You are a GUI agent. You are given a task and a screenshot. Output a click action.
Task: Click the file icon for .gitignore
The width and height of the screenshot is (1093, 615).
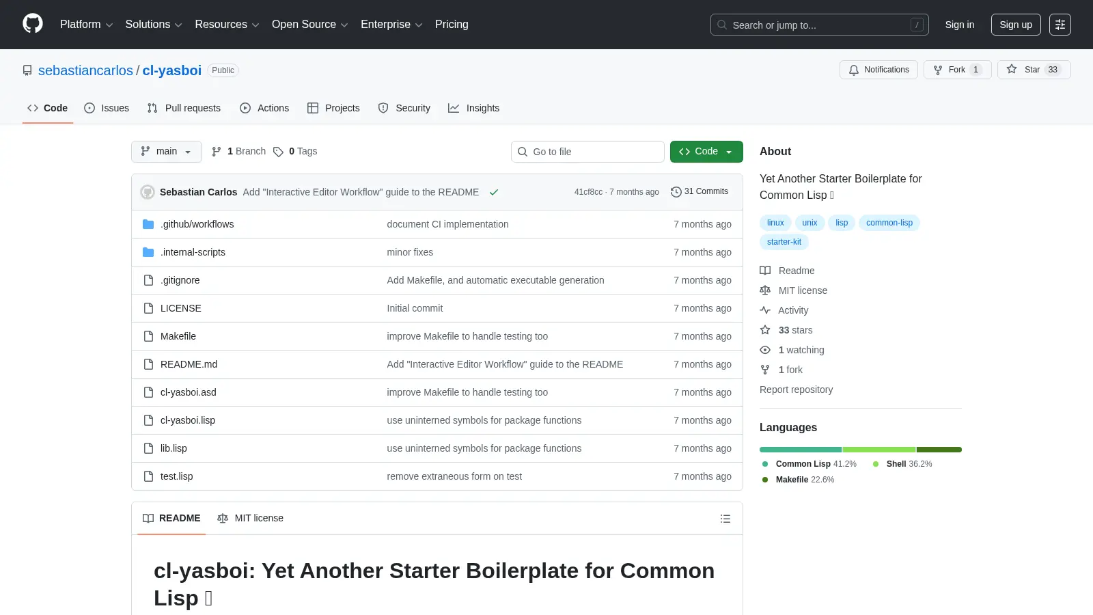[148, 280]
